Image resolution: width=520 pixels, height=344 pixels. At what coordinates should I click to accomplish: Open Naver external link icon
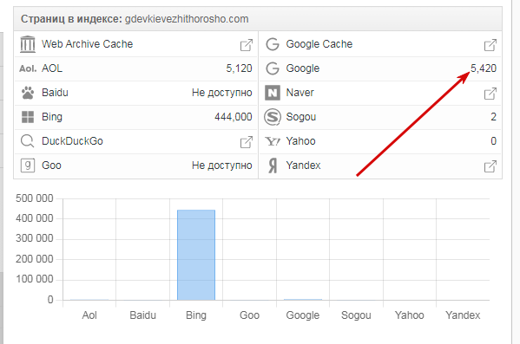(490, 94)
